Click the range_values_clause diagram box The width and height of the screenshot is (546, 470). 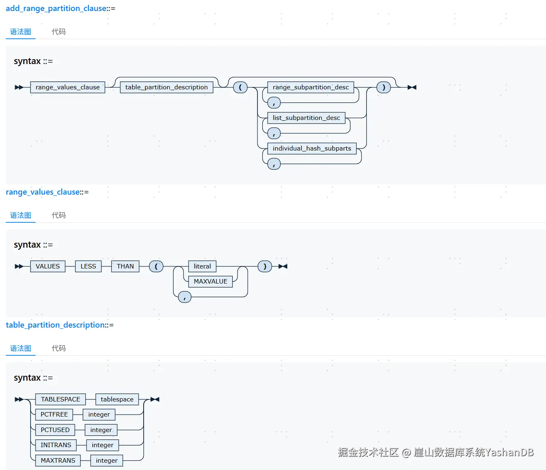68,87
